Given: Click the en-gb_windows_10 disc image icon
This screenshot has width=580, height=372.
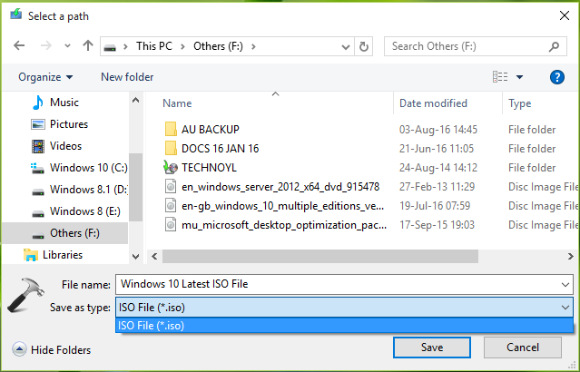Looking at the screenshot, I should [171, 206].
